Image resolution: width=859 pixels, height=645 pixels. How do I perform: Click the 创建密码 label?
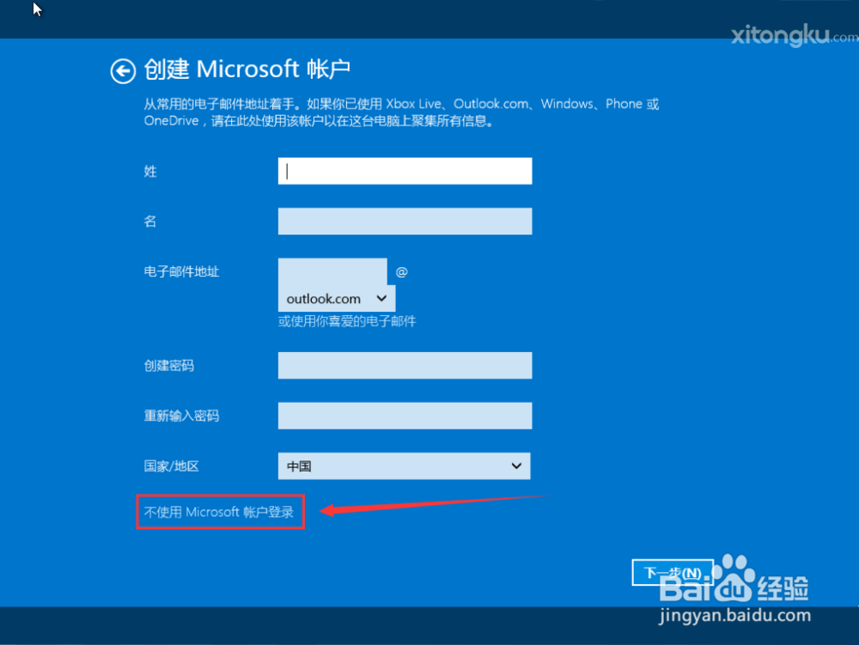click(168, 365)
